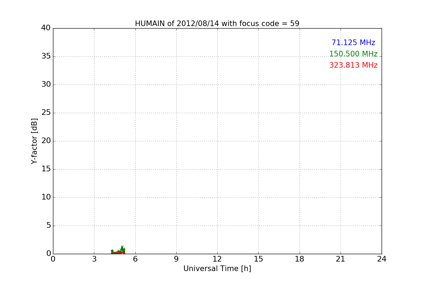Click the x-axis tick label 24
Screen dimensions: 424x282
(382, 259)
